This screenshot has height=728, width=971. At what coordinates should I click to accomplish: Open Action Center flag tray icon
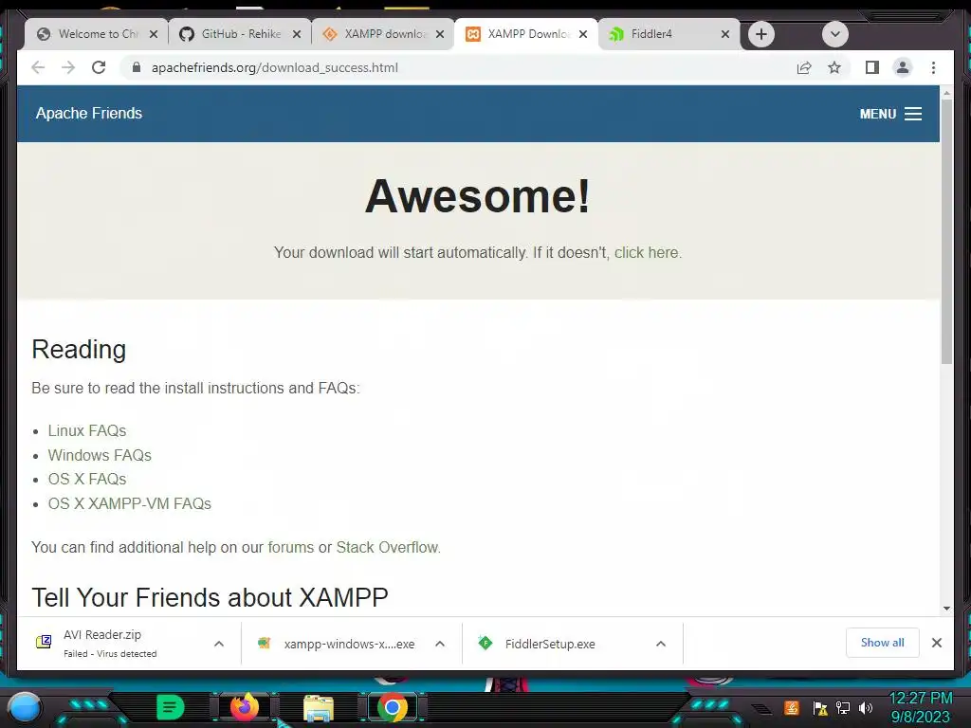tap(820, 707)
